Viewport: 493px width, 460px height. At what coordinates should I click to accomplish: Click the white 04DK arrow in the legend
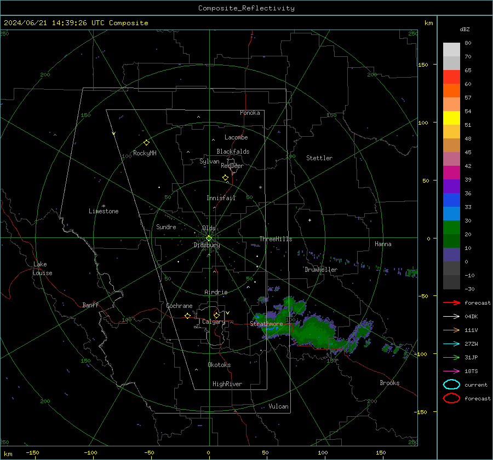click(x=451, y=317)
